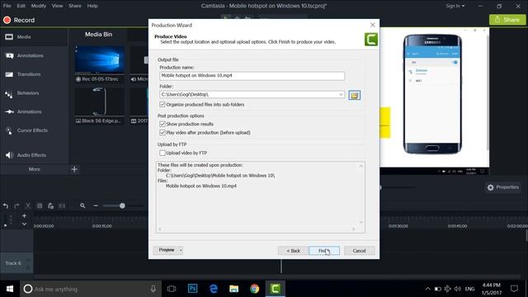528x297 pixels.
Task: Click the Redo arrow in timeline toolbar
Action: [16, 205]
